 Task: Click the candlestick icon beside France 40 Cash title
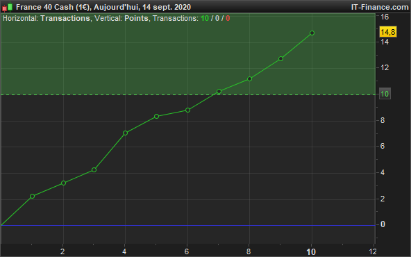8,7
